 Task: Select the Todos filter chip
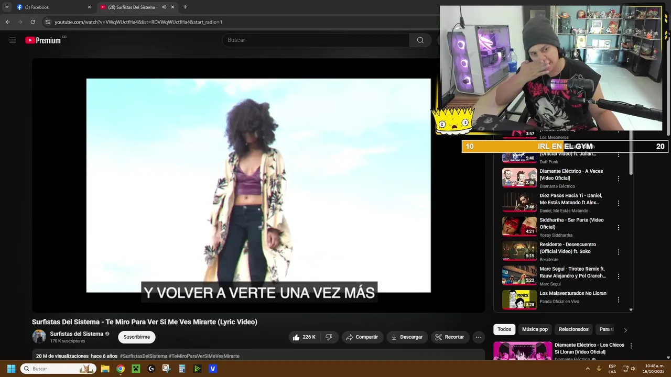[504, 329]
